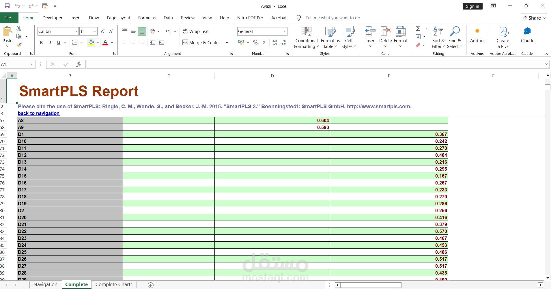Apply percent style to cells
Image resolution: width=551 pixels, height=289 pixels.
pyautogui.click(x=255, y=42)
